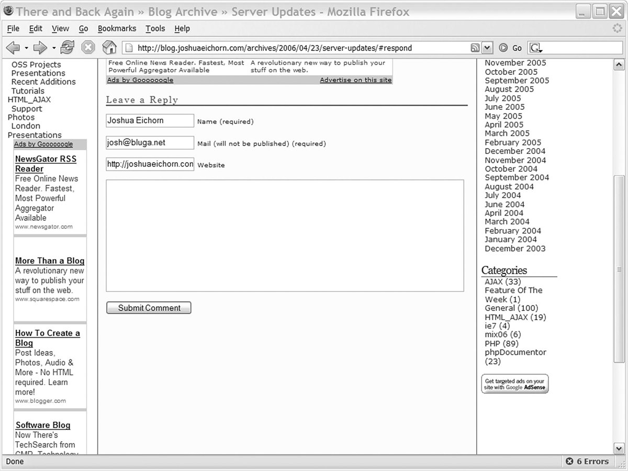This screenshot has width=628, height=471.
Task: Click the page icon beside the URL
Action: click(129, 48)
